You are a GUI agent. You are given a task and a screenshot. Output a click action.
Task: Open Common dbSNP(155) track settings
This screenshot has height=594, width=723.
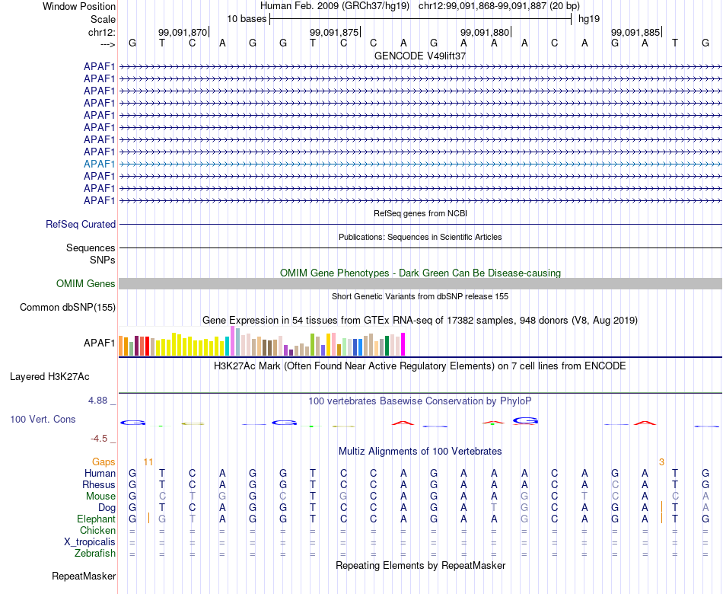pos(67,308)
